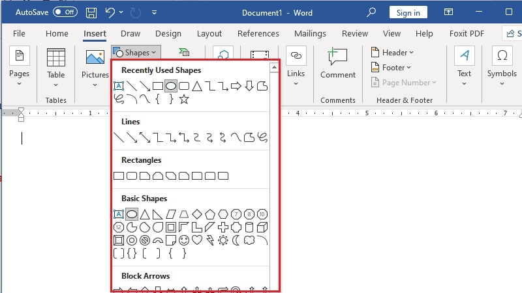The width and height of the screenshot is (522, 293).
Task: Select the lightning bolt shape
Action: click(x=209, y=240)
